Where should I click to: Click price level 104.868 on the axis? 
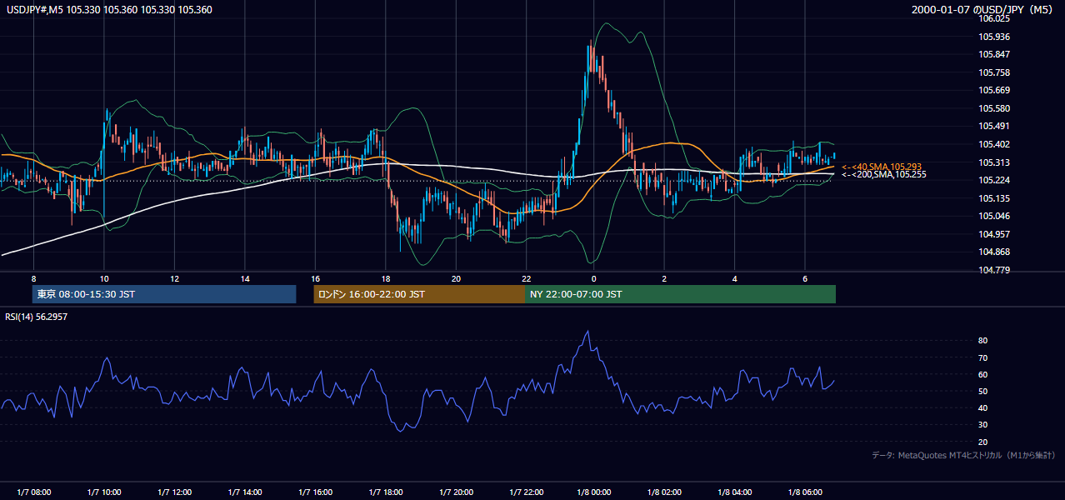[995, 252]
